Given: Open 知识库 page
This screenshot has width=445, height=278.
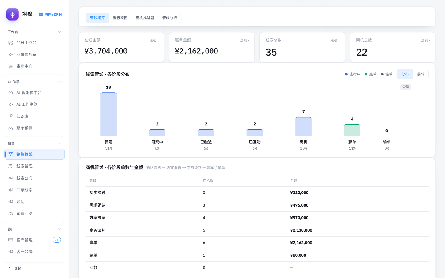Looking at the screenshot, I should (x=34, y=116).
